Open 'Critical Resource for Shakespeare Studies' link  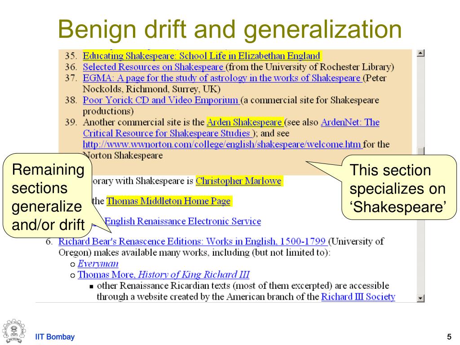[x=167, y=133]
